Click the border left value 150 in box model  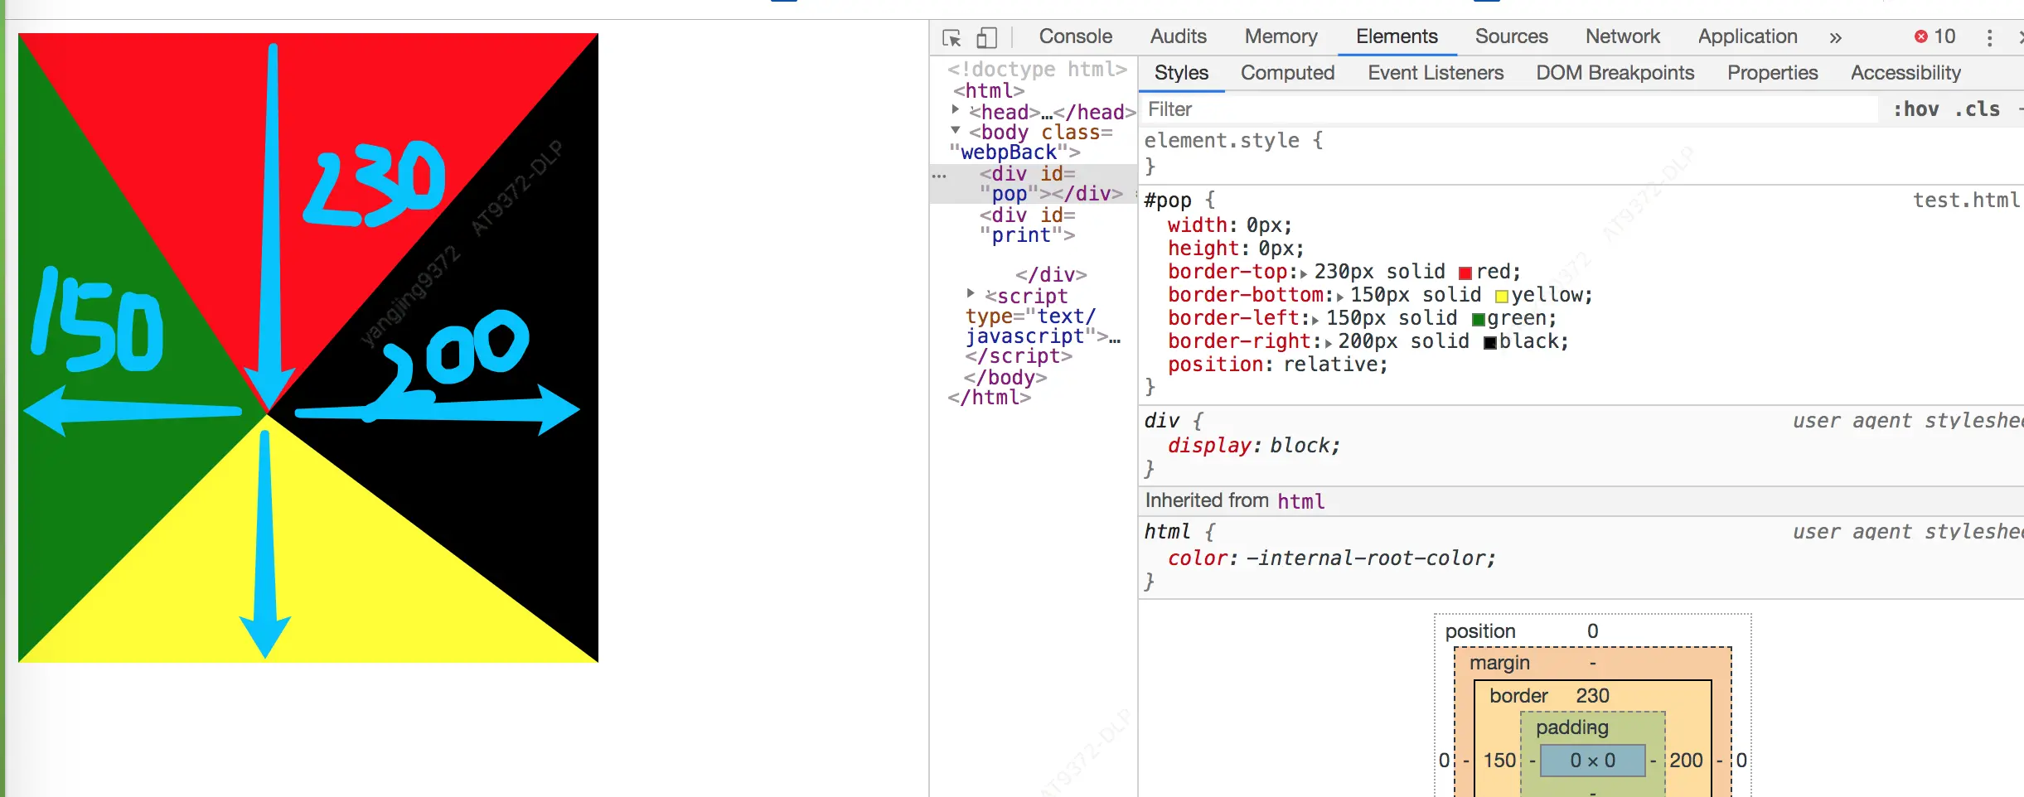[x=1499, y=761]
